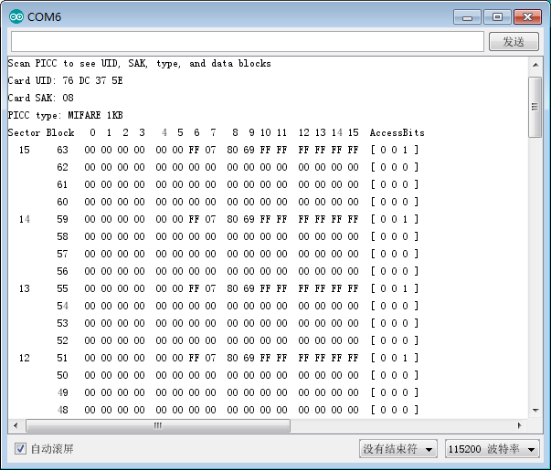551x470 pixels.
Task: Click the 'Block' header text
Action: 60,132
